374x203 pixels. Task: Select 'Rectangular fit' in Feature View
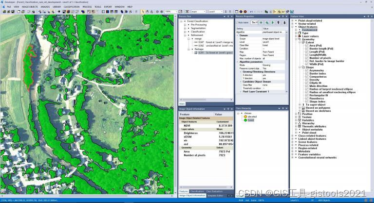(318, 95)
